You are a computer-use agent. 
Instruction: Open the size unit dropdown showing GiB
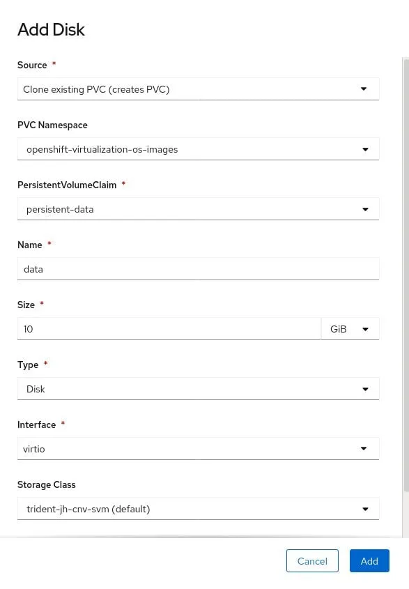[x=350, y=328]
